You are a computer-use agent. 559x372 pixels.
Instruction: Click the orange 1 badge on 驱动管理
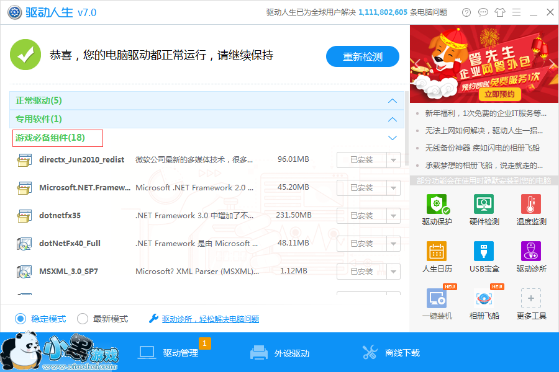click(204, 343)
